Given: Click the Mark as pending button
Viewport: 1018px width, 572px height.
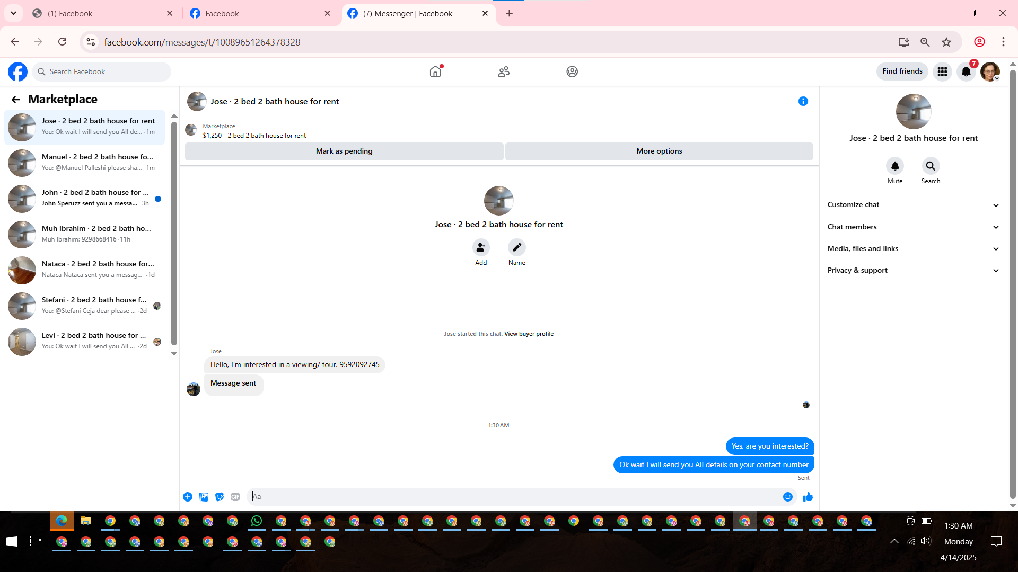Looking at the screenshot, I should click(344, 151).
